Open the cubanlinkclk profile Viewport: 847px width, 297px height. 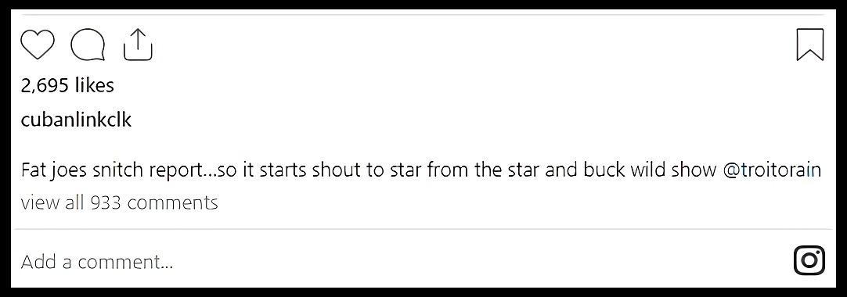point(76,120)
